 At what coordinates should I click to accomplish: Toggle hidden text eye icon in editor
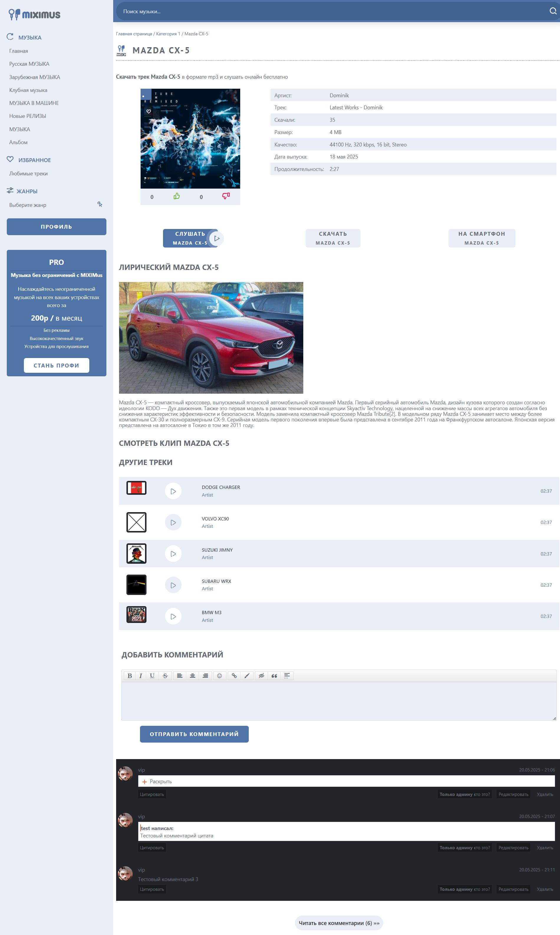(261, 675)
